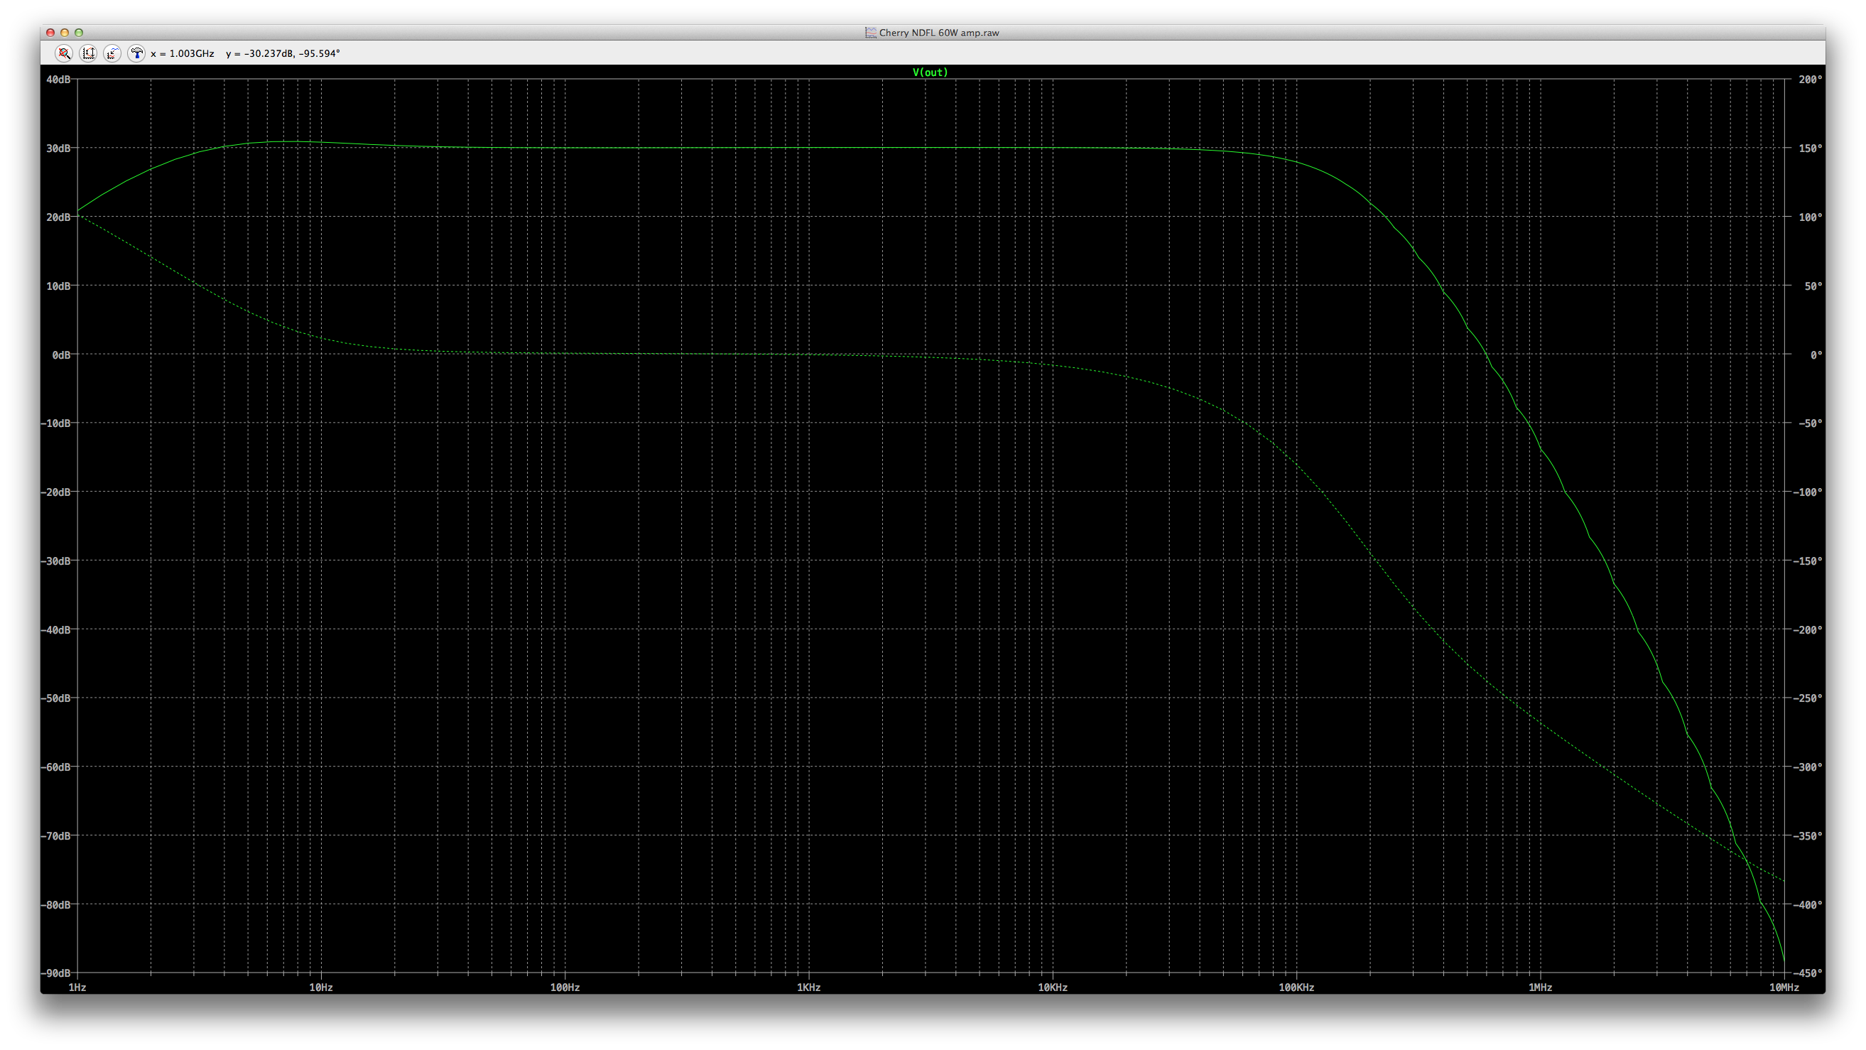This screenshot has width=1866, height=1050.
Task: Click the x = 1.003GHz cursor readout
Action: 183,53
